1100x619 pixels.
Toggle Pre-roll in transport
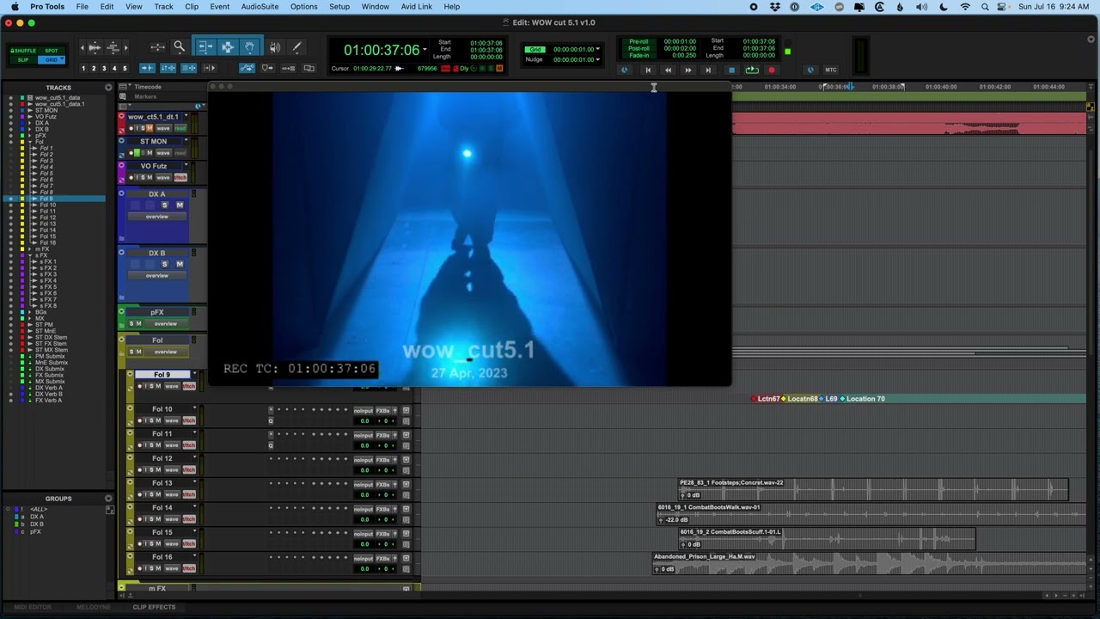click(639, 41)
